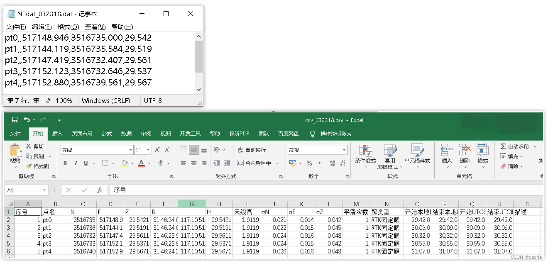This screenshot has width=548, height=263.
Task: Toggle bold formatting
Action: point(65,163)
